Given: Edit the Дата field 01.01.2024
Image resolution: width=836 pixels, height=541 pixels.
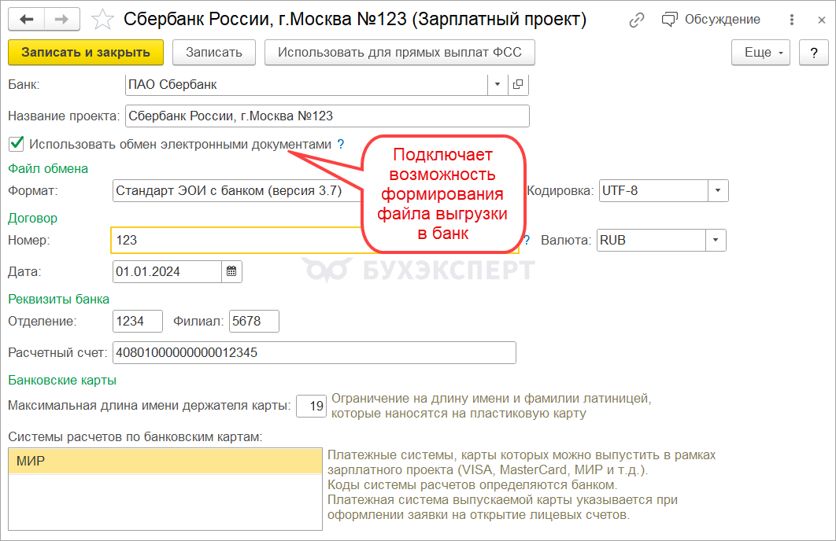Looking at the screenshot, I should coord(168,271).
